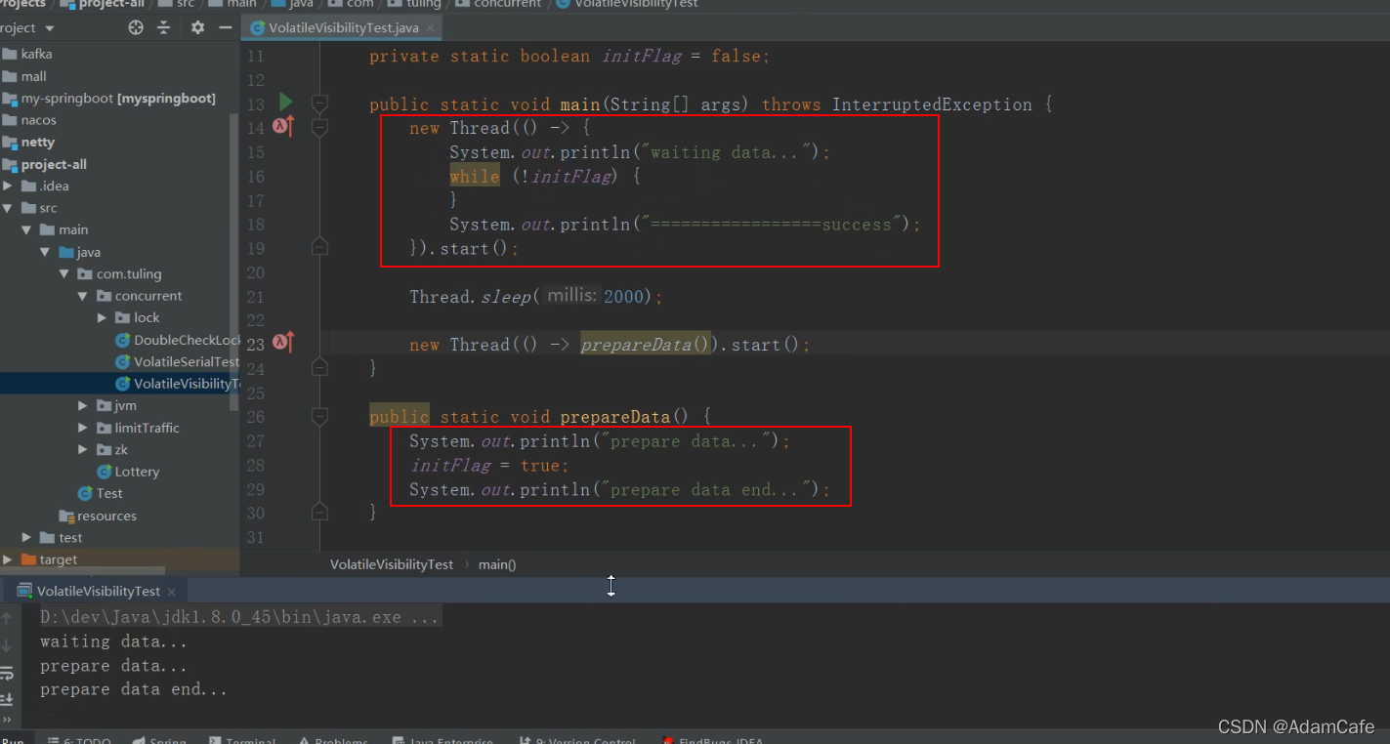Click 'prepare data end...' console output line
The height and width of the screenshot is (744, 1390).
point(134,689)
